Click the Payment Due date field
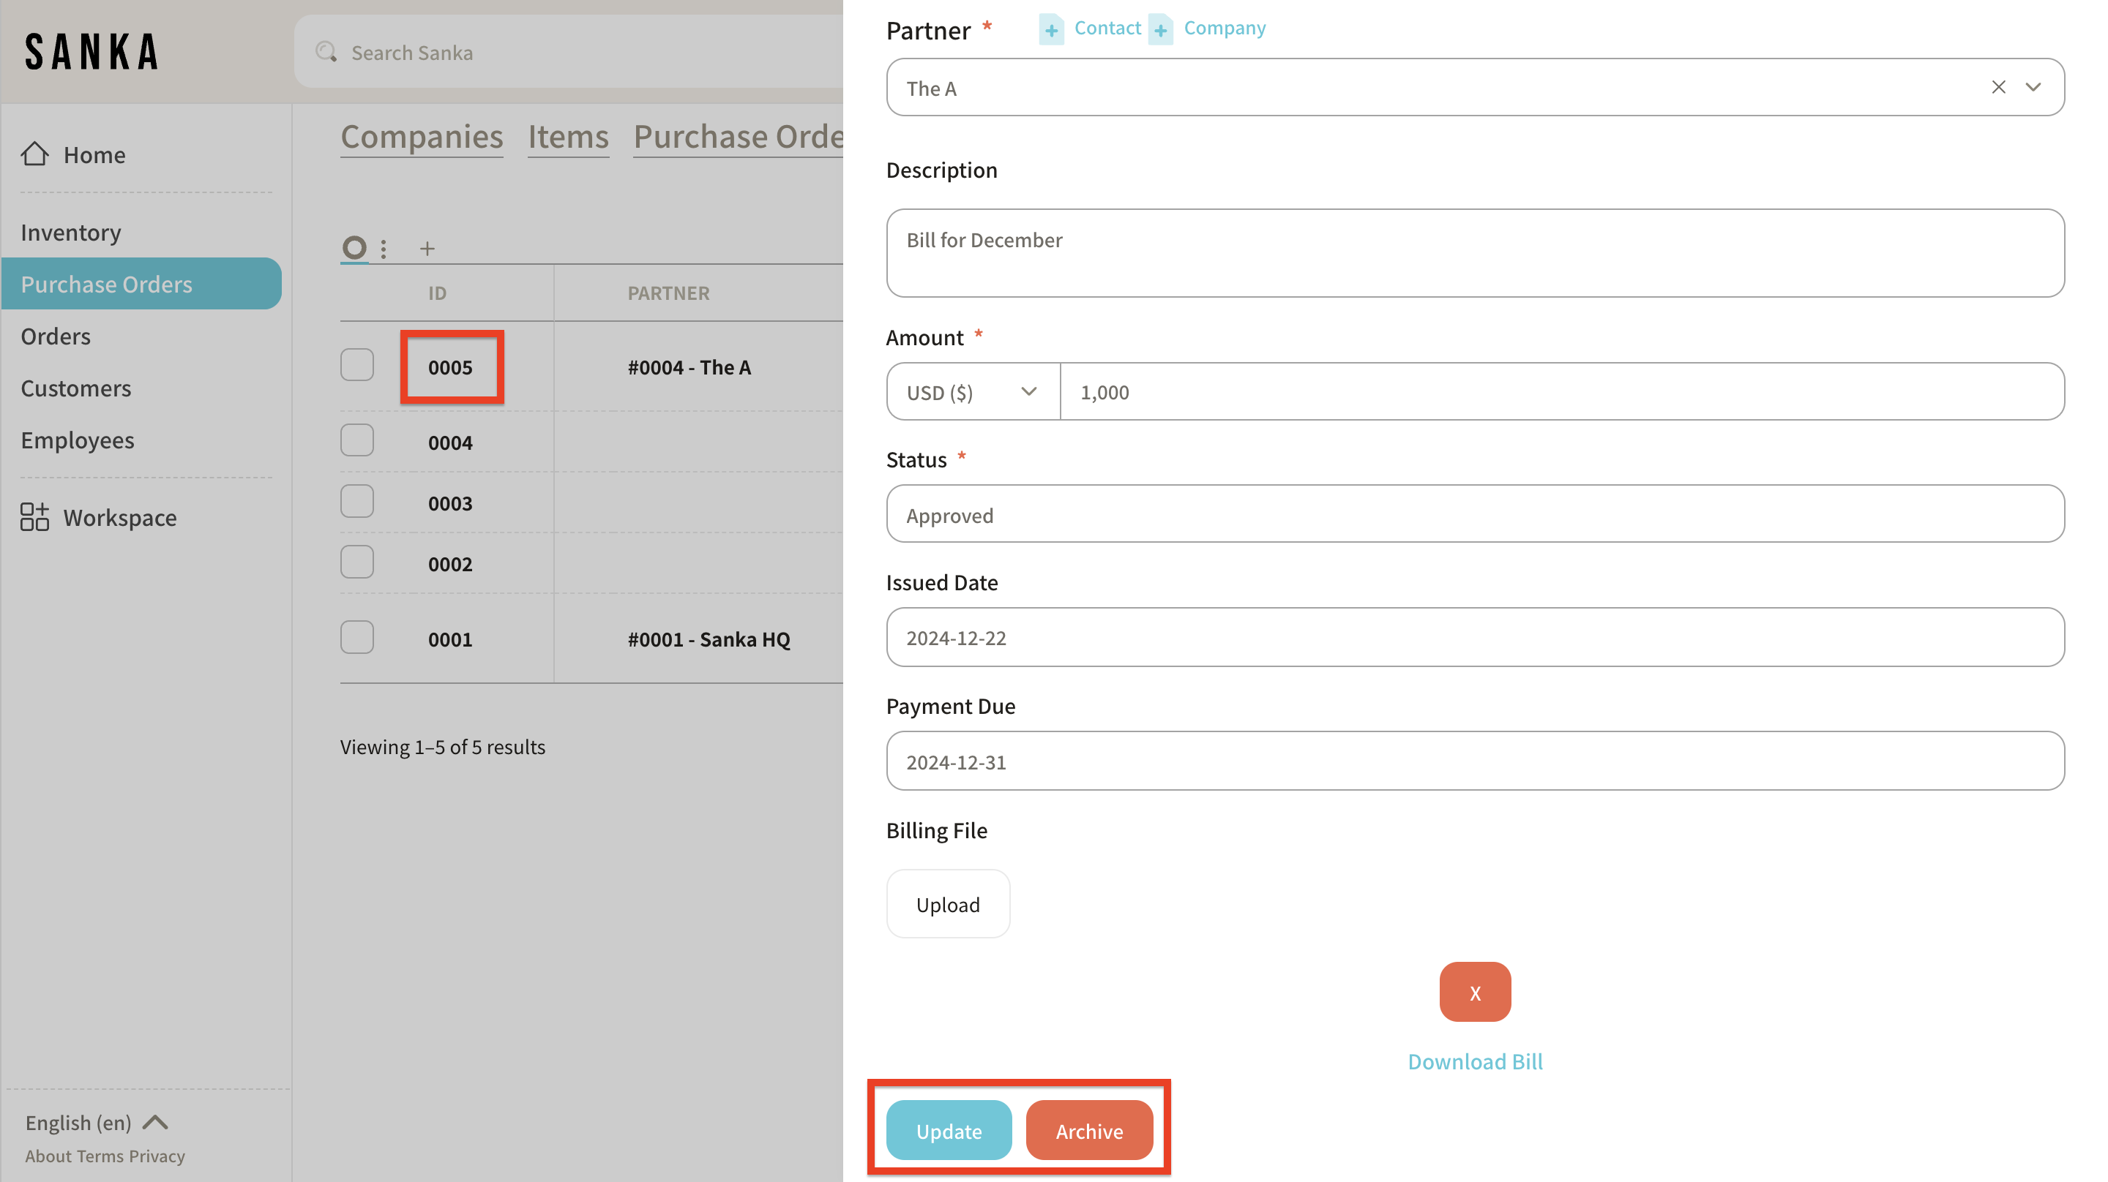This screenshot has height=1182, width=2108. [x=1475, y=761]
